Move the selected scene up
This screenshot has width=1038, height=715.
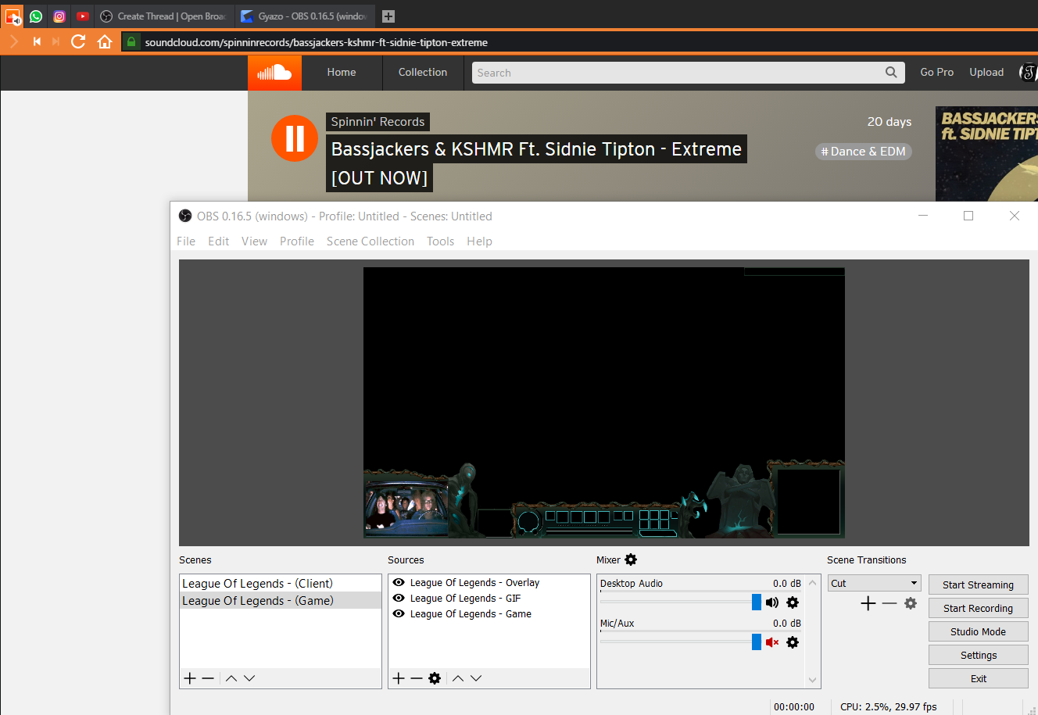click(x=231, y=678)
